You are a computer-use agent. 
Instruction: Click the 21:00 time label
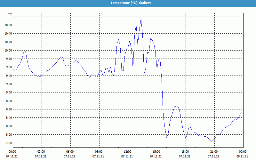coord(214,151)
